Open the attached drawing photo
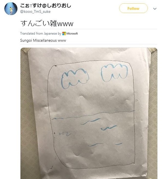This screenshot has width=162, height=179. coord(89,113)
